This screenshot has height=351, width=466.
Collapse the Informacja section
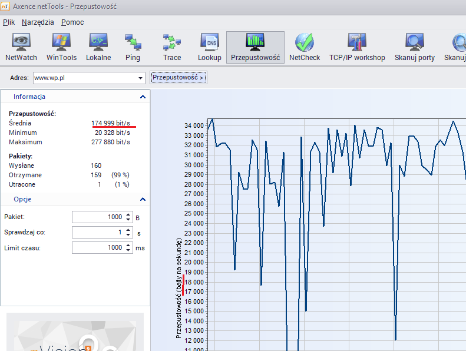[143, 97]
